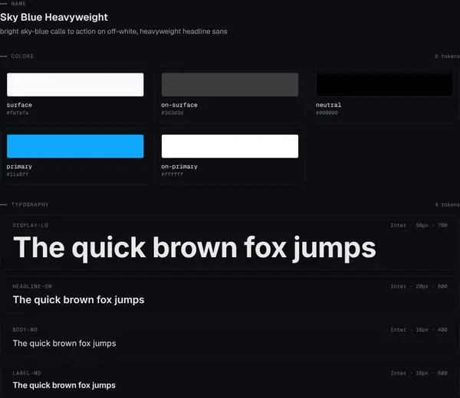
Task: Click the hex value '#11a8ff'
Action: (18, 175)
